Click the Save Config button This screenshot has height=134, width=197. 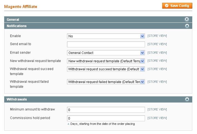(x=177, y=6)
